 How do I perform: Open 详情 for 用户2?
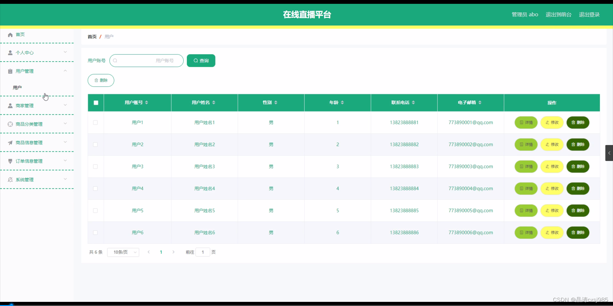coord(526,144)
